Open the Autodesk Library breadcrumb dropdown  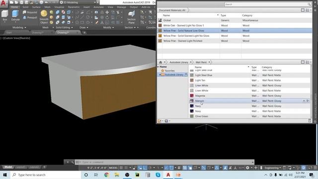(191, 62)
